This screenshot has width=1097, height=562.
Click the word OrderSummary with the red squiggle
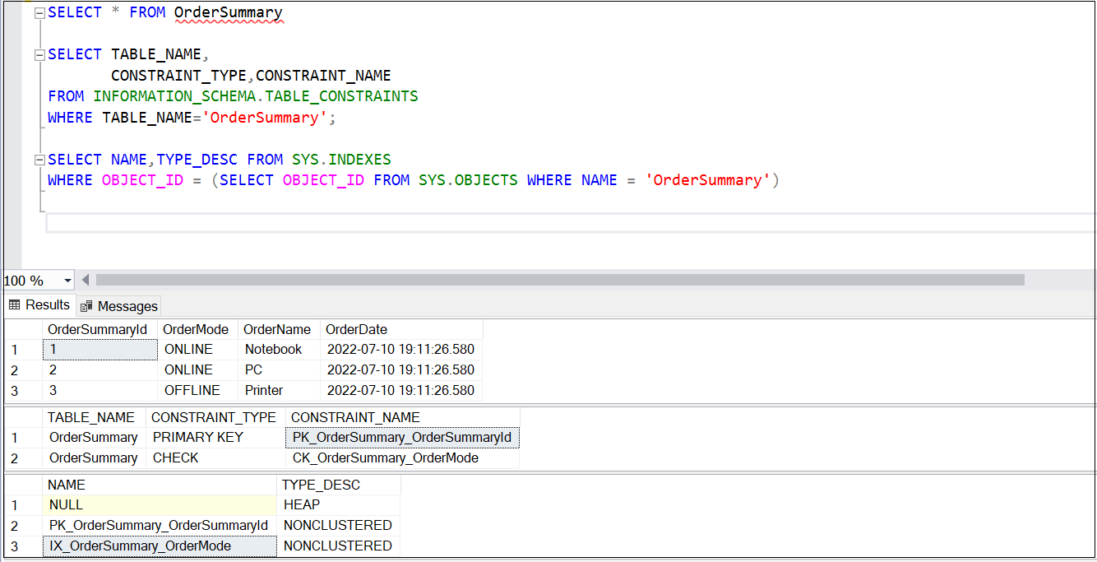pos(229,12)
